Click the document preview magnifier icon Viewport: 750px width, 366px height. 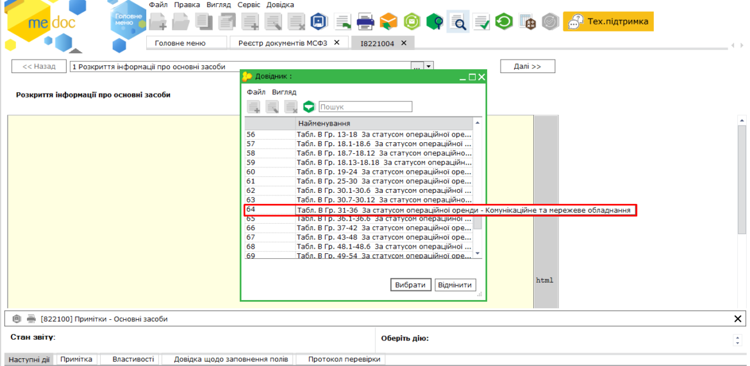point(458,22)
